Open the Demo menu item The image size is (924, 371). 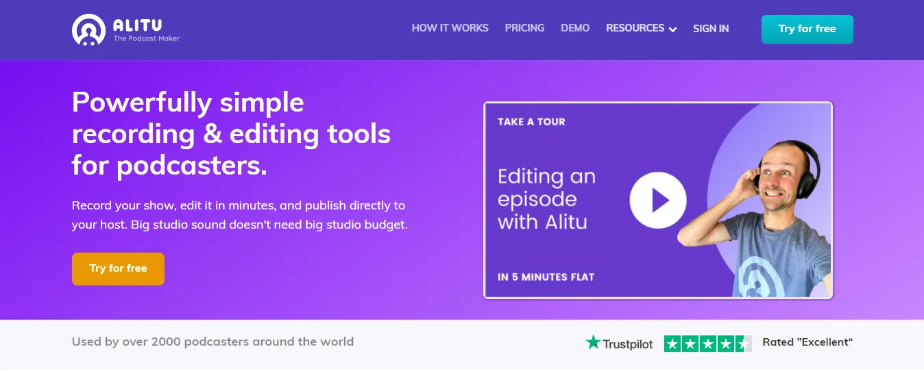[x=575, y=28]
